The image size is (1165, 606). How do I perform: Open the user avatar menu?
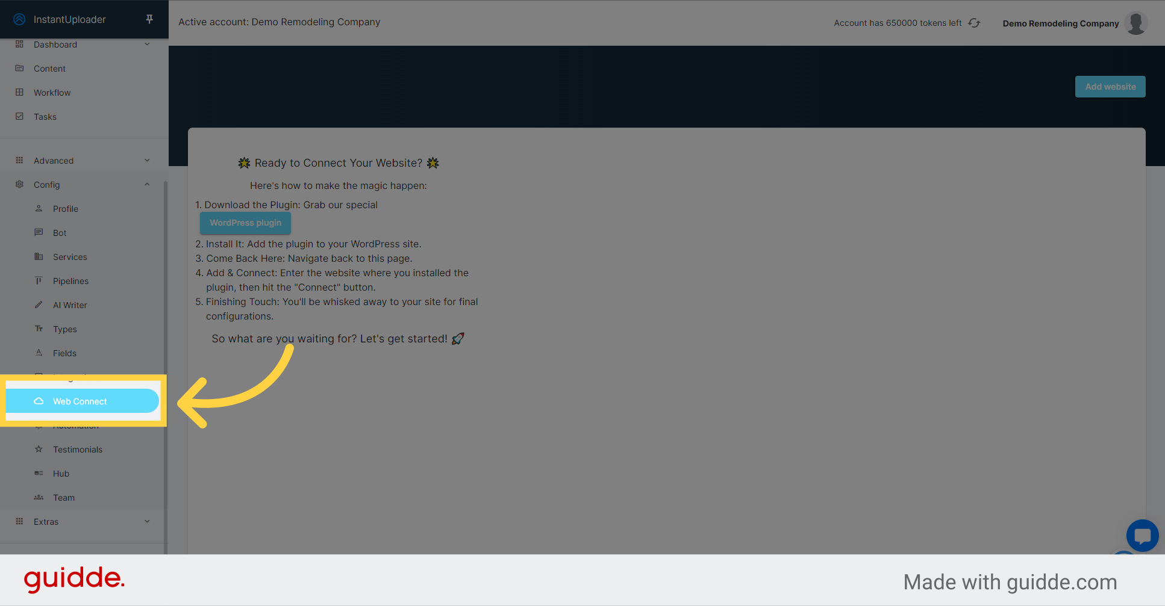pos(1136,23)
